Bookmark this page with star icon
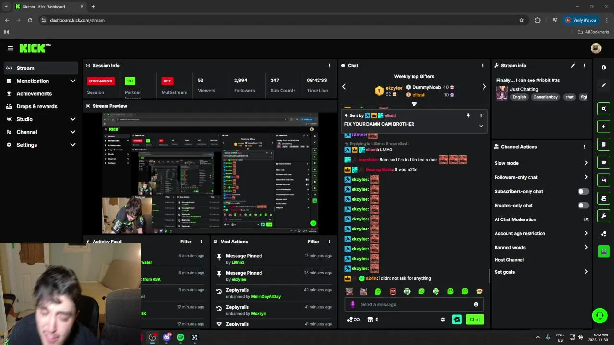 click(521, 20)
